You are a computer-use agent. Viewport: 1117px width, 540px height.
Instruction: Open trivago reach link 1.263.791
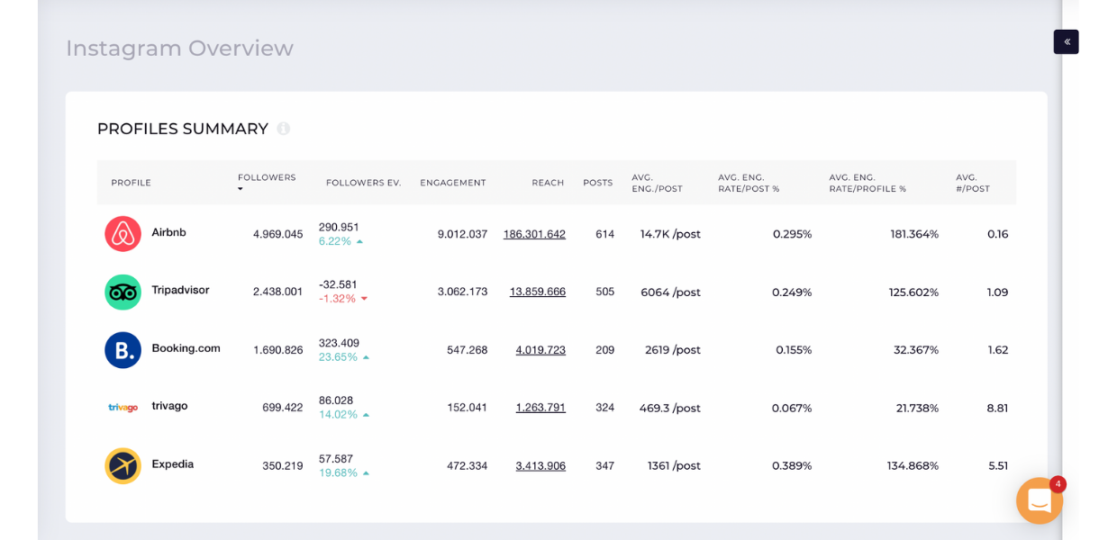tap(540, 408)
